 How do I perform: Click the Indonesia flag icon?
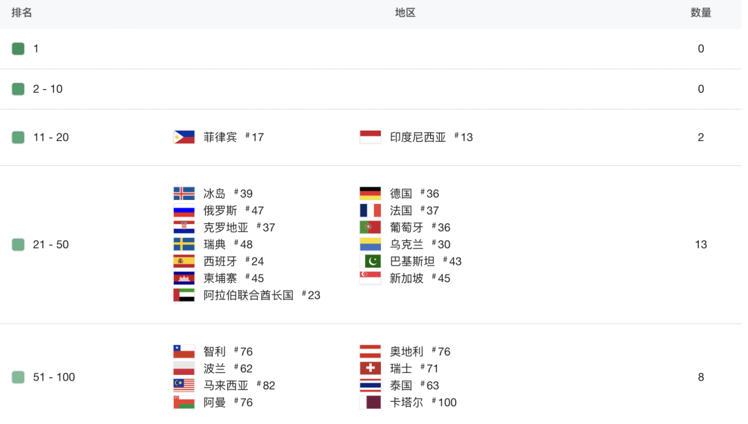pyautogui.click(x=370, y=137)
